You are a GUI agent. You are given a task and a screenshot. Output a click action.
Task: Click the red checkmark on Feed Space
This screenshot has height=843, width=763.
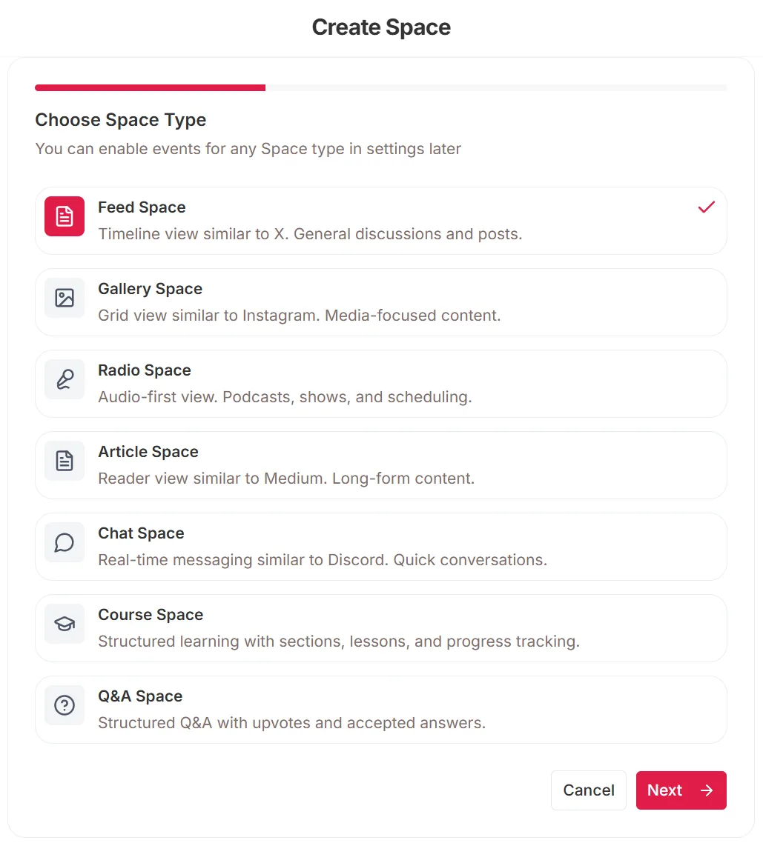click(706, 207)
